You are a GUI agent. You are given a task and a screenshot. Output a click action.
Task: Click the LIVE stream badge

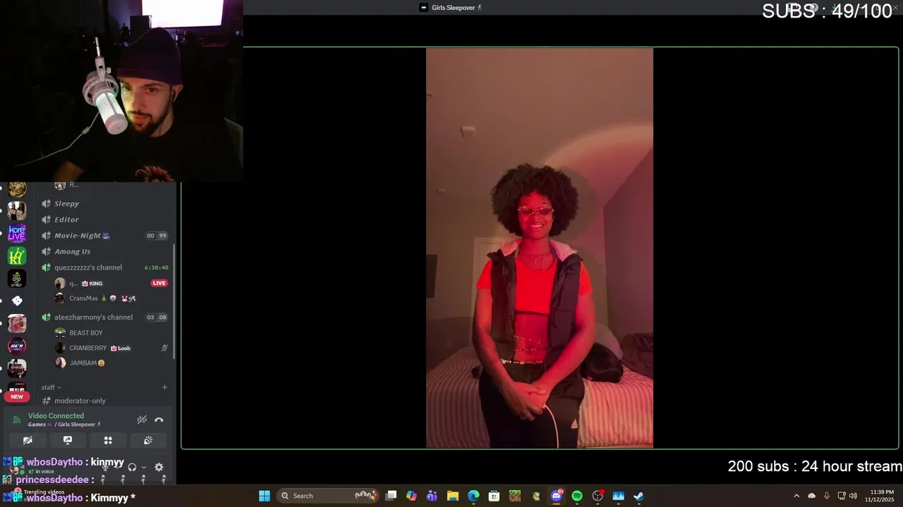[x=159, y=283]
